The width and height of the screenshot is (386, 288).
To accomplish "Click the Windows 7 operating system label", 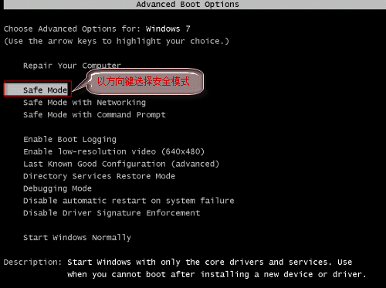I will click(x=168, y=29).
